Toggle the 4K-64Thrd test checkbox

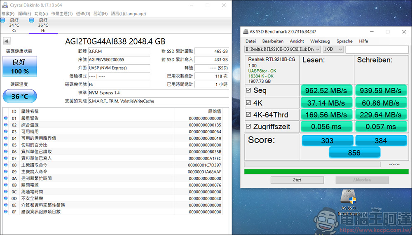tap(248, 115)
